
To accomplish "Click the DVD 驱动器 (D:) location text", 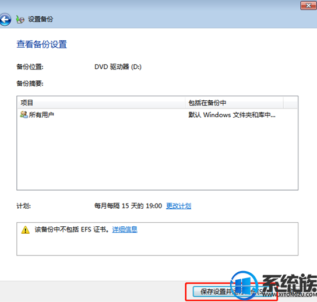I will coord(118,66).
